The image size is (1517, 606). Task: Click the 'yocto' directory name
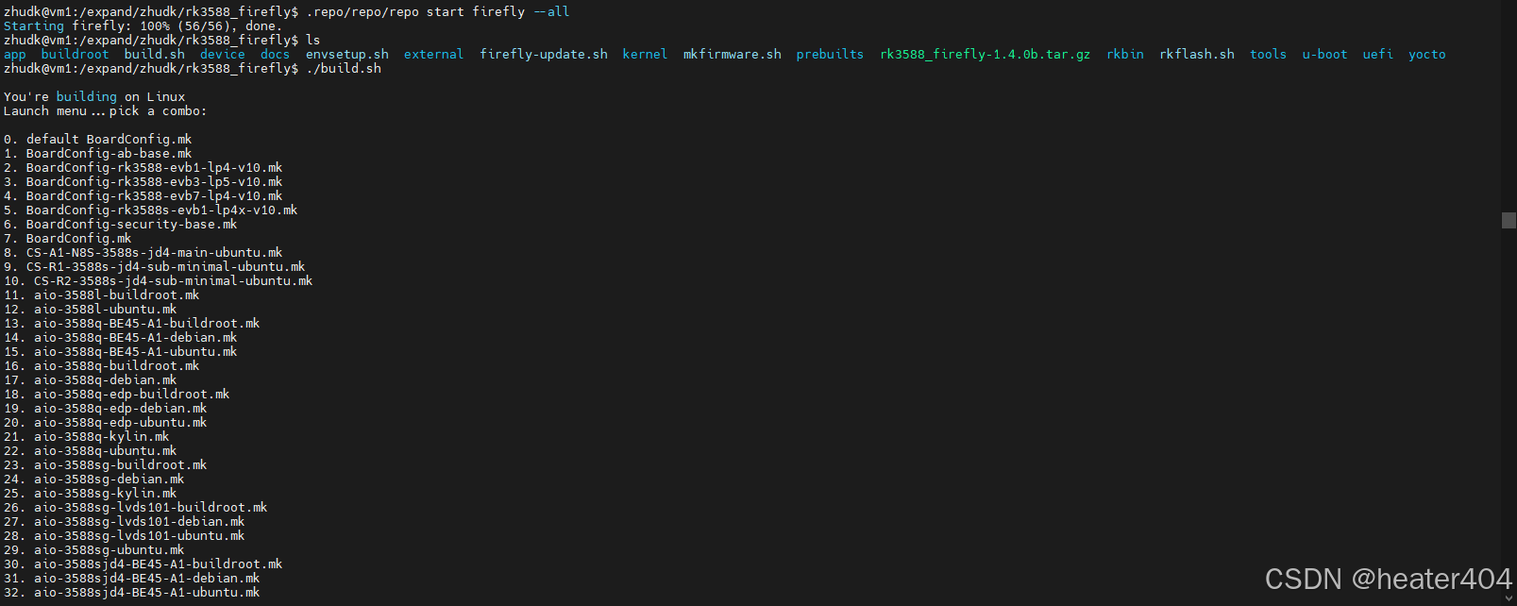point(1427,55)
